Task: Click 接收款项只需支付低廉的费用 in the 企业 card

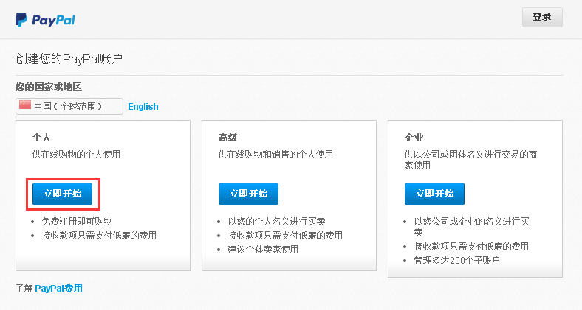Action: [471, 247]
